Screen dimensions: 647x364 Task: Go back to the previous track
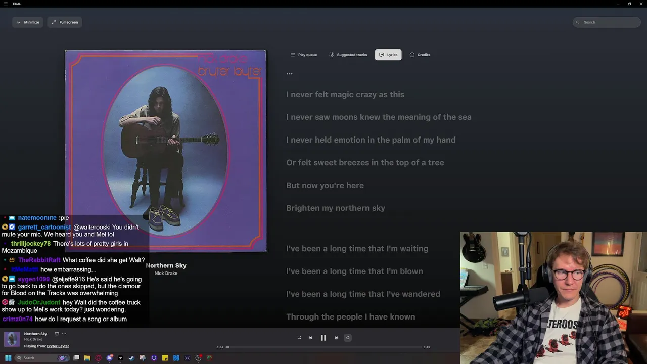click(x=310, y=338)
